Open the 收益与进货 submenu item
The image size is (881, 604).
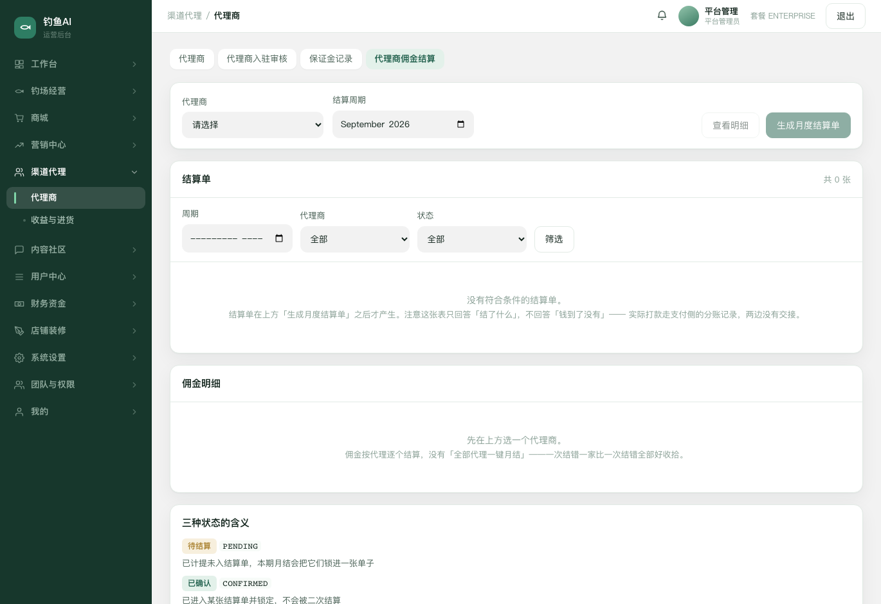(76, 220)
